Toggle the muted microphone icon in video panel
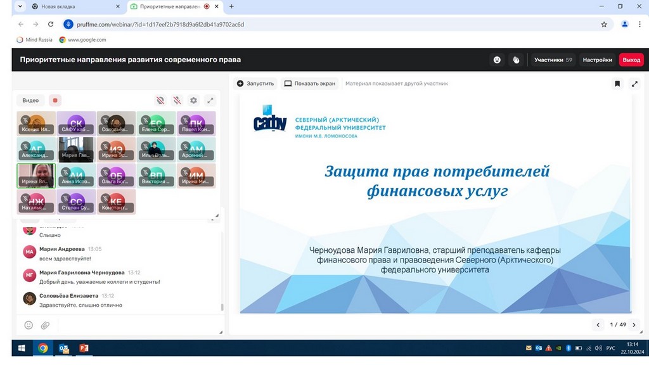The width and height of the screenshot is (649, 365). tap(177, 100)
